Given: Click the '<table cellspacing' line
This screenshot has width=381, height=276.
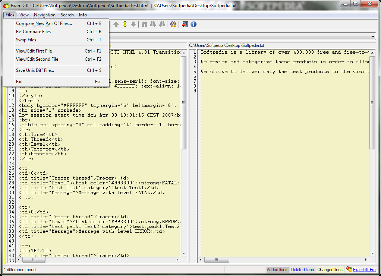Looking at the screenshot, I should (100, 125).
